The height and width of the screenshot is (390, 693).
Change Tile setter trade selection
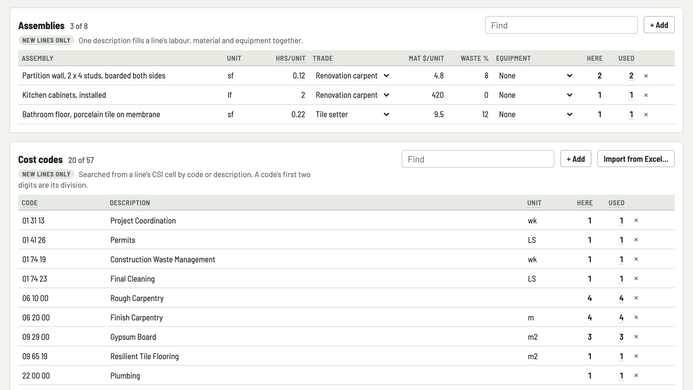point(352,114)
